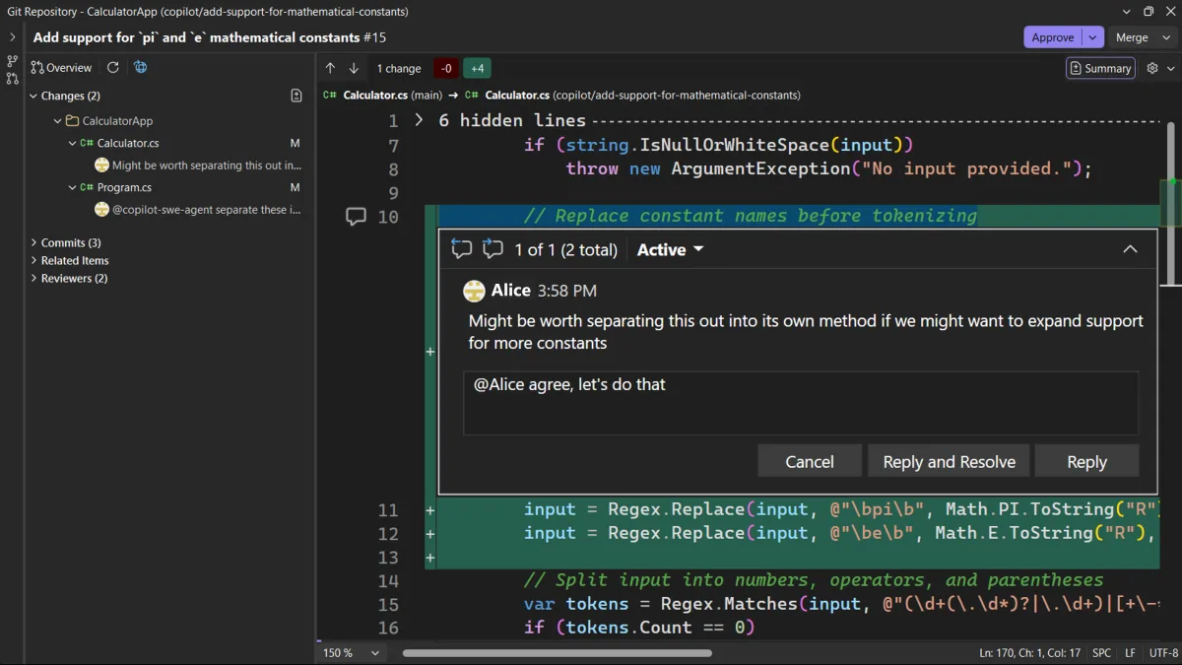Refresh the pull request

[x=113, y=68]
